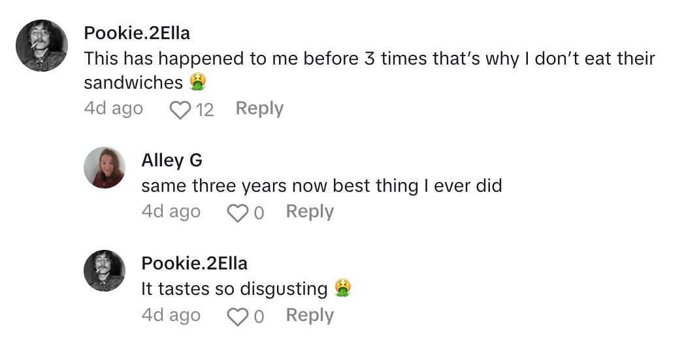Click the 4d ago timestamp under the sandwiches comment

[x=113, y=108]
